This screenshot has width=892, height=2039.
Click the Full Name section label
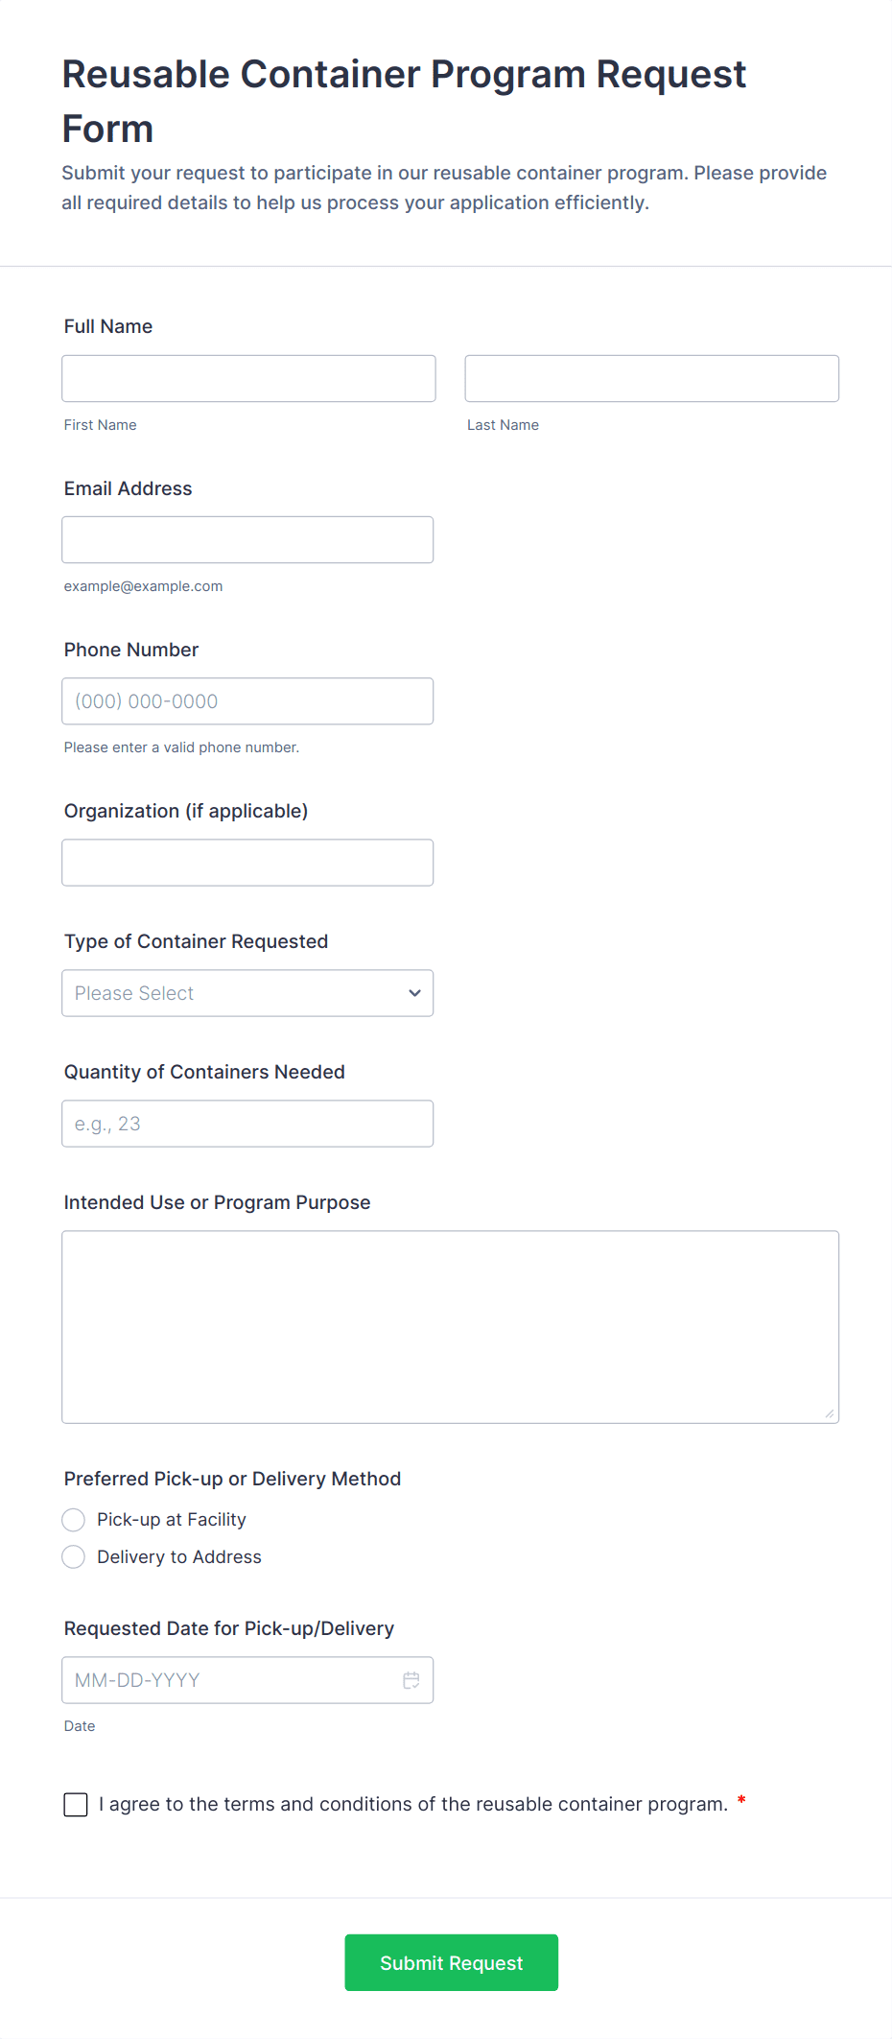pyautogui.click(x=107, y=326)
